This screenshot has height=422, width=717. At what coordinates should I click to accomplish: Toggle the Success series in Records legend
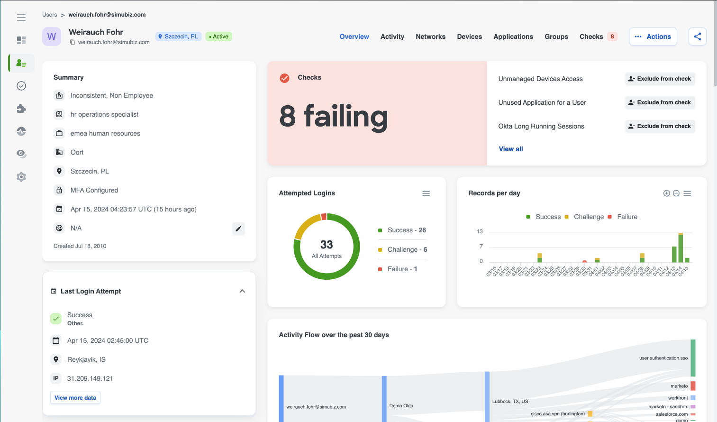click(544, 217)
